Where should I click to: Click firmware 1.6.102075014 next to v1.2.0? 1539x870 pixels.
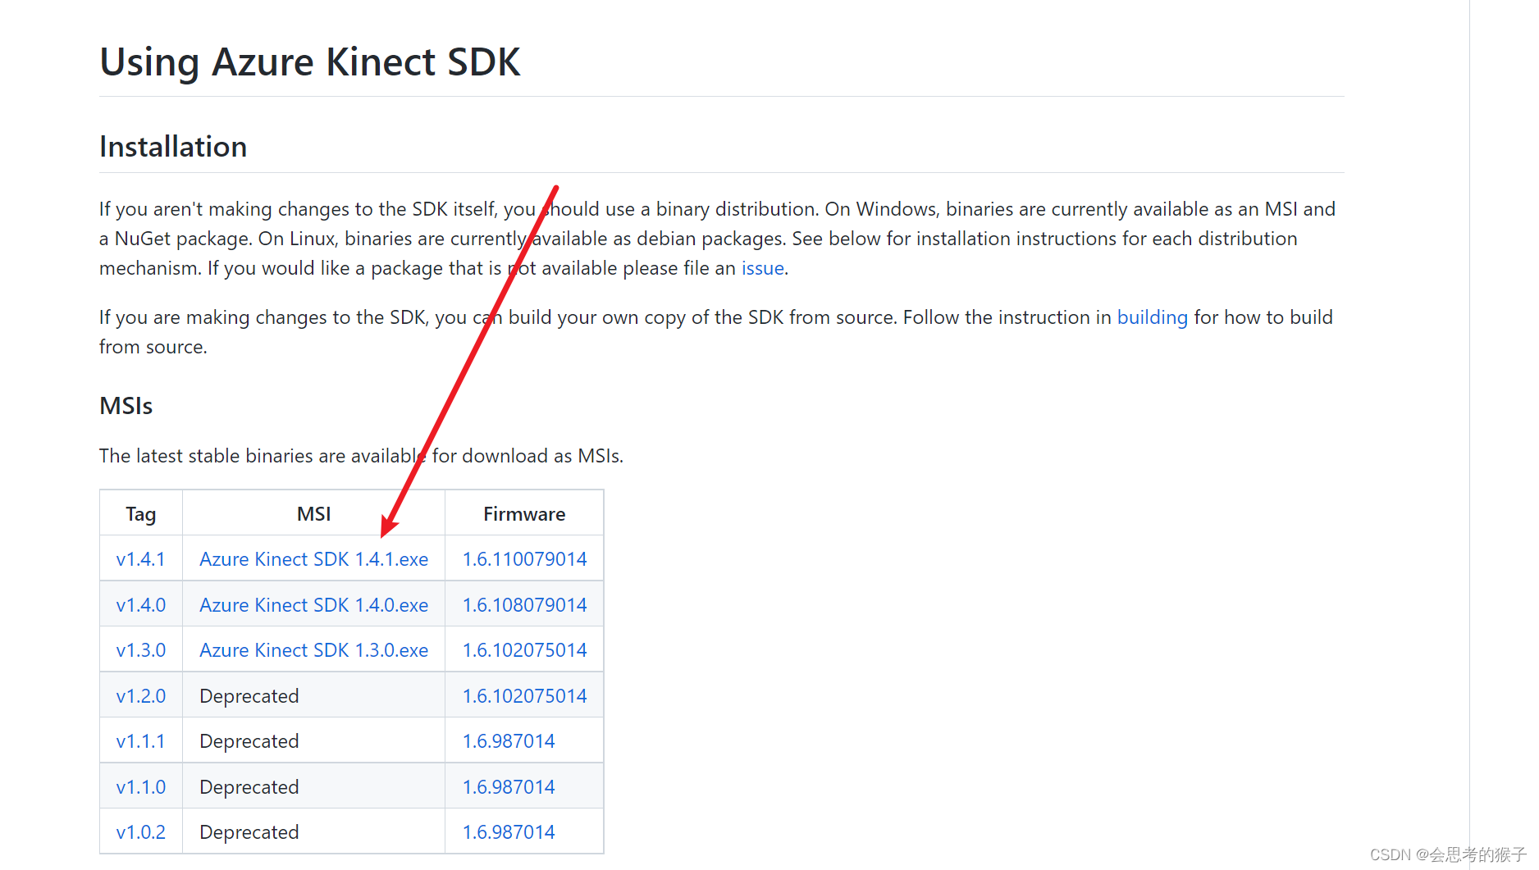click(x=523, y=695)
